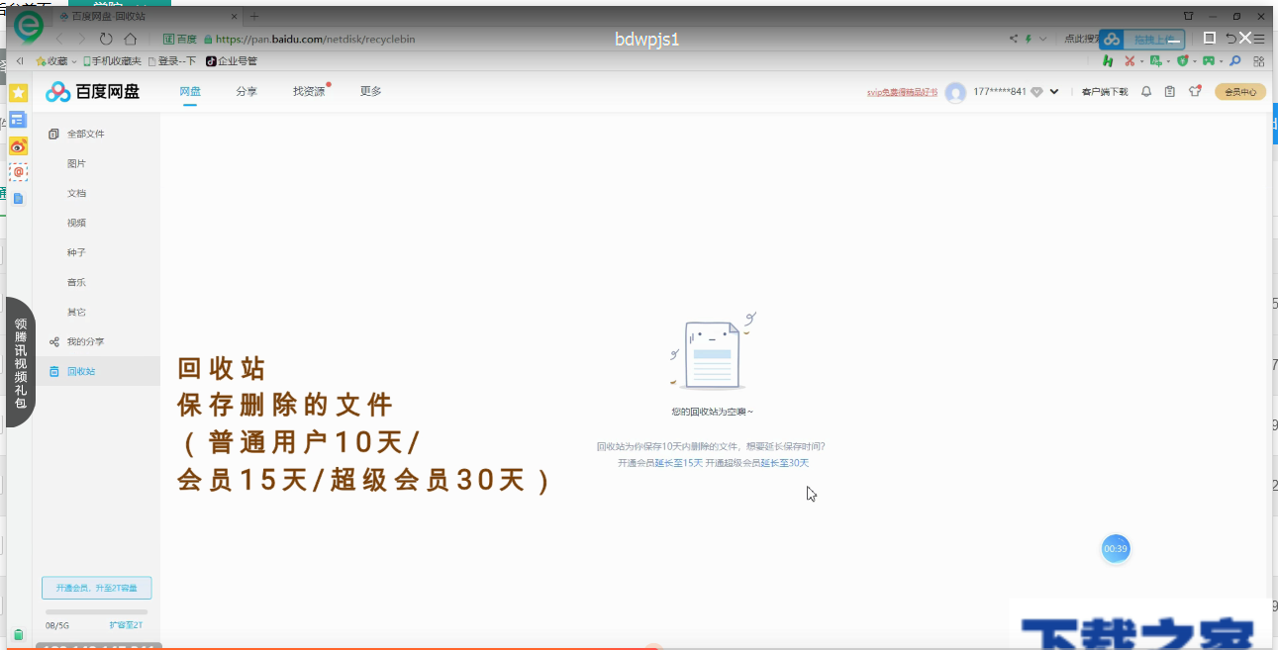This screenshot has height=650, width=1278.
Task: Select the 我的分享 (My Shares) sidebar item
Action: click(x=85, y=341)
